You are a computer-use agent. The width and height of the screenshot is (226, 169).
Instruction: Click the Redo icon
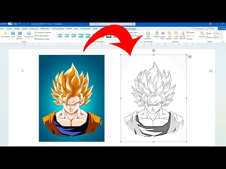coord(24,24)
